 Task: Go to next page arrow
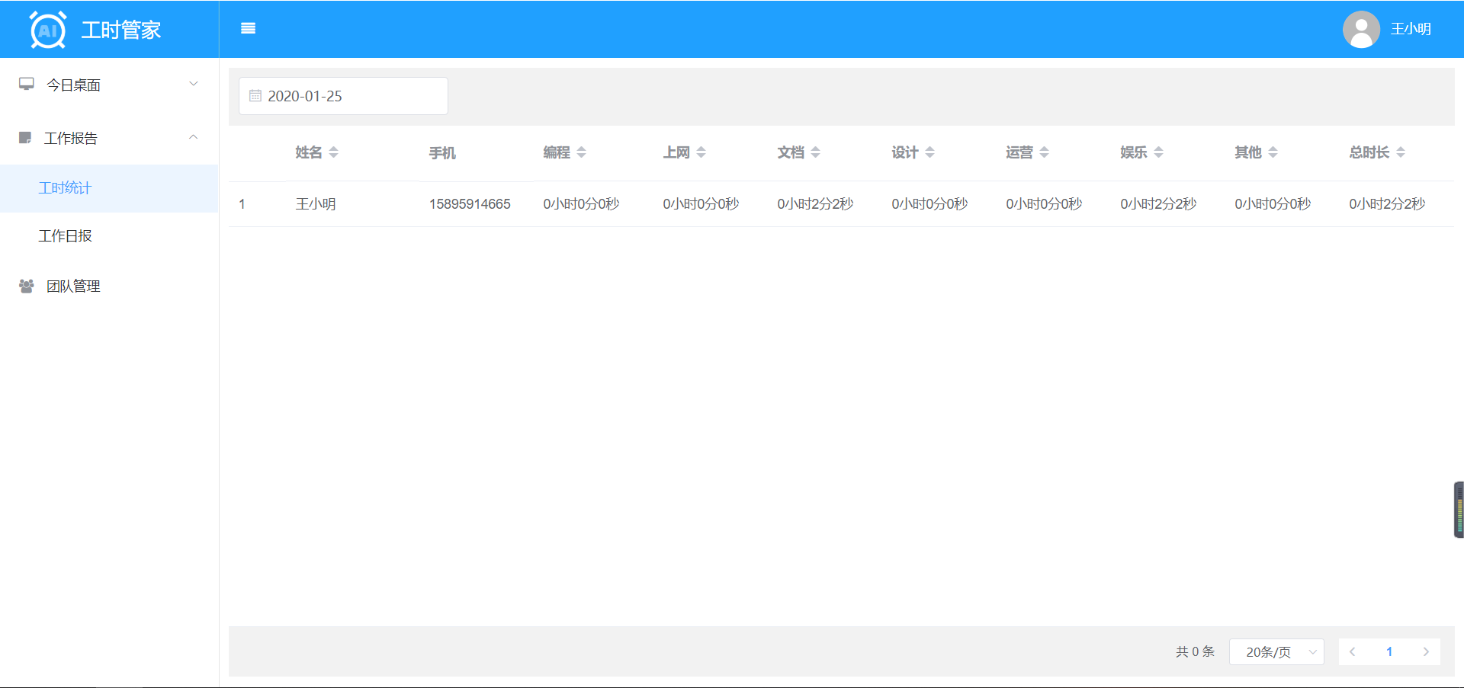1425,652
